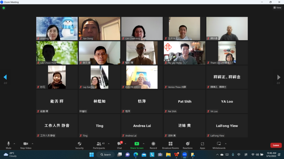The height and width of the screenshot is (159, 284).
Task: Toggle the Stop Video camera button
Action: coord(26,144)
